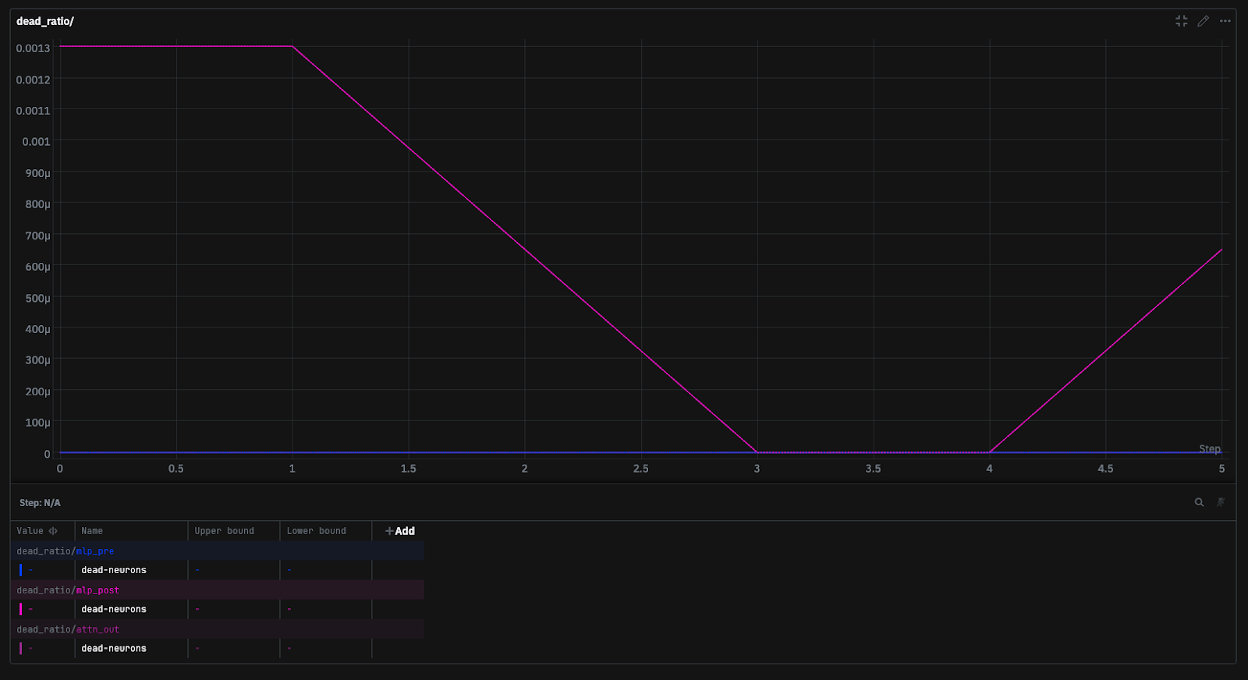Click the Step: N/A label
Screen dimensions: 1248x680
click(x=40, y=503)
